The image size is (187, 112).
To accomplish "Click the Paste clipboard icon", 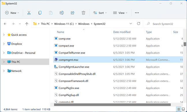I will 51,13.
